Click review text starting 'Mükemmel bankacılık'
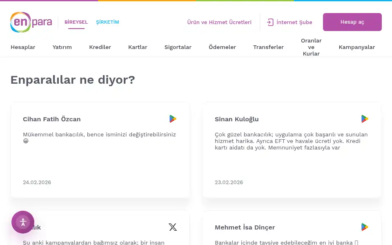The image size is (392, 245). point(100,138)
